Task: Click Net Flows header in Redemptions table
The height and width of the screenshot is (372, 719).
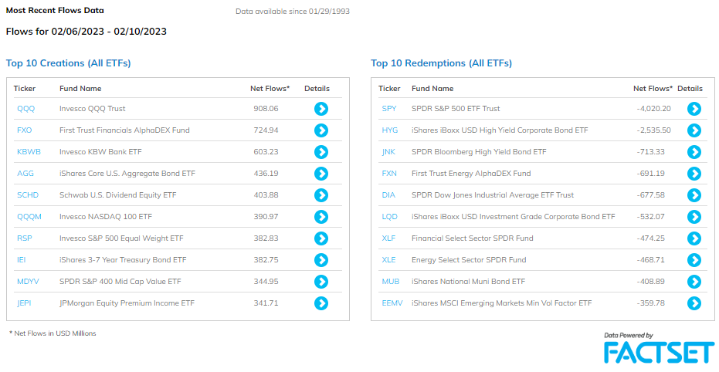Action: (653, 89)
